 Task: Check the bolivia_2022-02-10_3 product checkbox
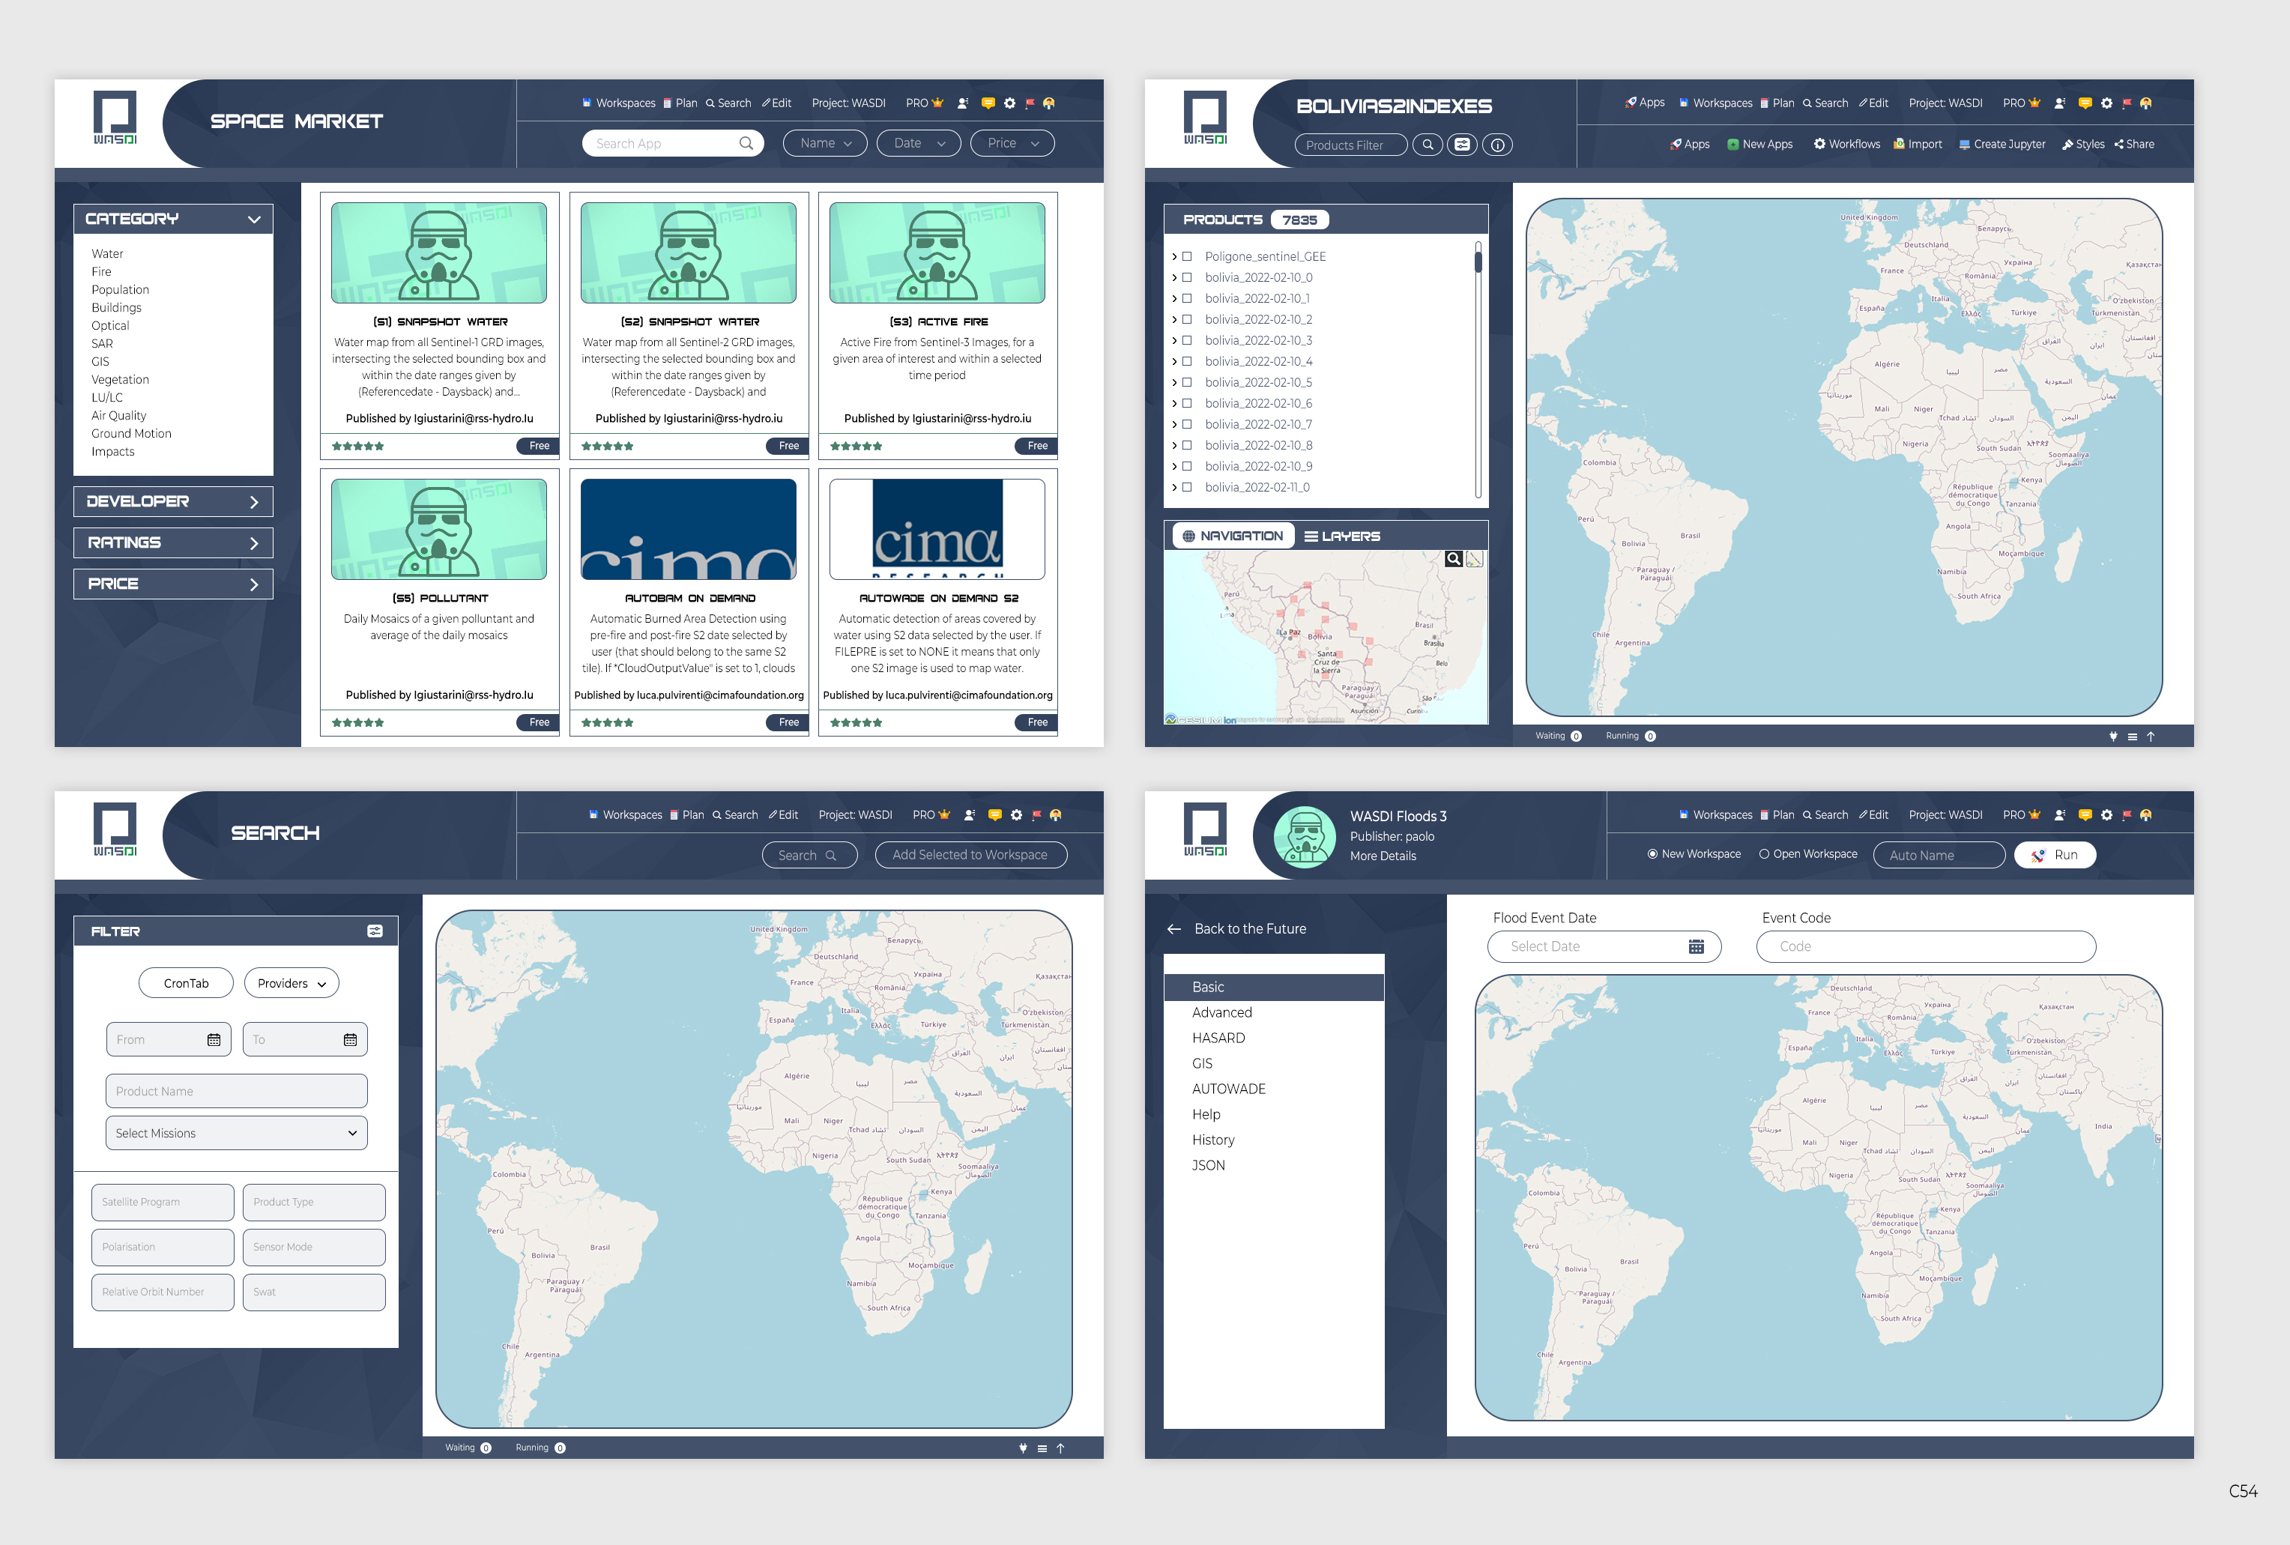click(x=1186, y=340)
